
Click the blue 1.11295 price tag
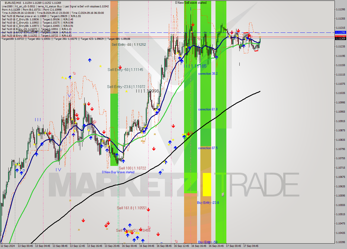tap(340, 32)
